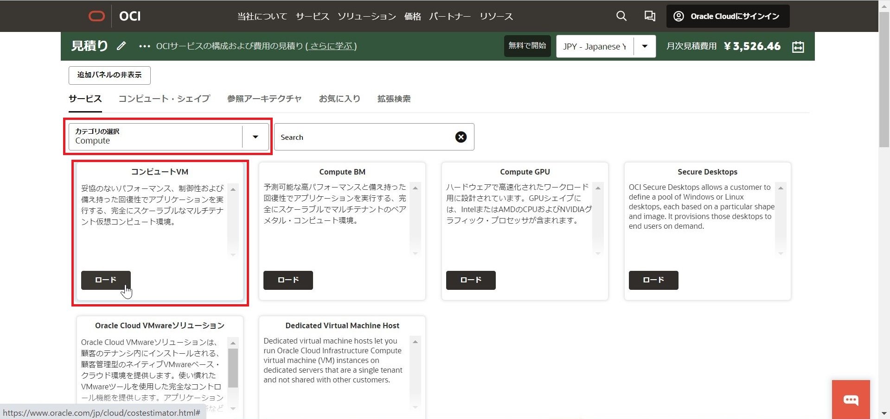890x419 pixels.
Task: Open the red chat bubble widget
Action: click(x=851, y=400)
